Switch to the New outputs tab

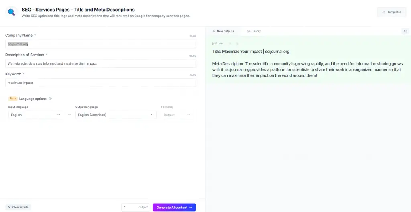pyautogui.click(x=223, y=31)
